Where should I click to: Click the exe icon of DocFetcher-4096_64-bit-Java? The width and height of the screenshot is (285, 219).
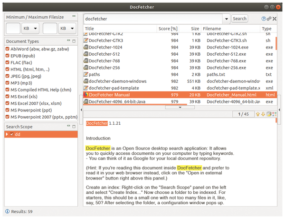(86, 101)
